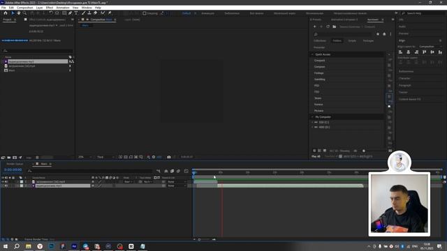447x251 pixels.
Task: Collapse the My Computer section in Assistant
Action: click(x=312, y=117)
